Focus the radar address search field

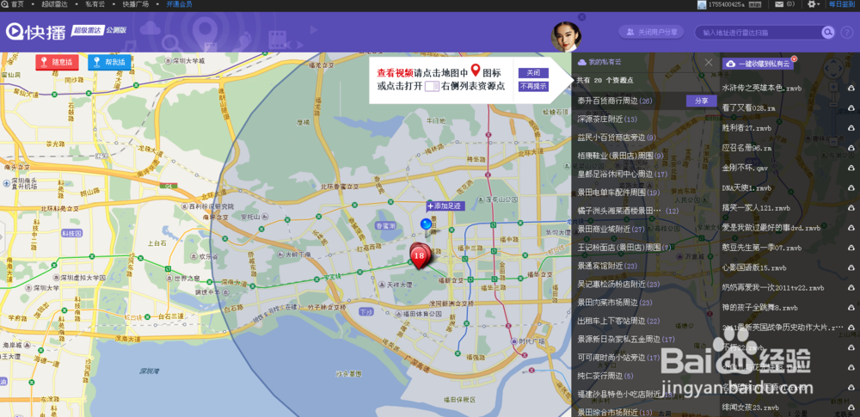759,33
